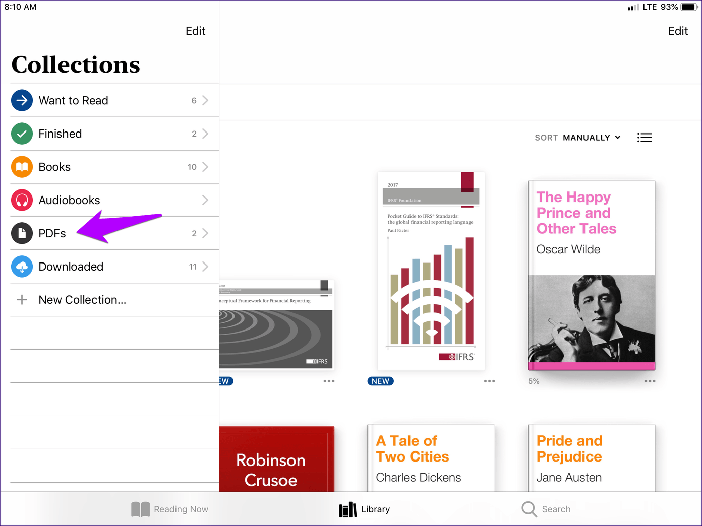Switch to list view icon

(645, 138)
